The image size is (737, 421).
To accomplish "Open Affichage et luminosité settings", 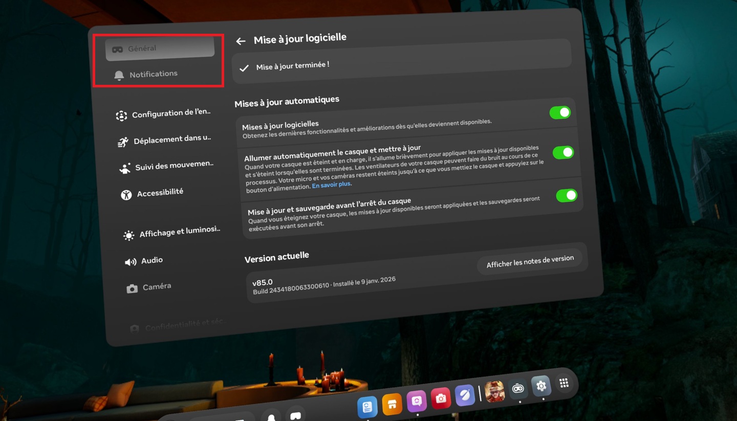I will tap(179, 232).
